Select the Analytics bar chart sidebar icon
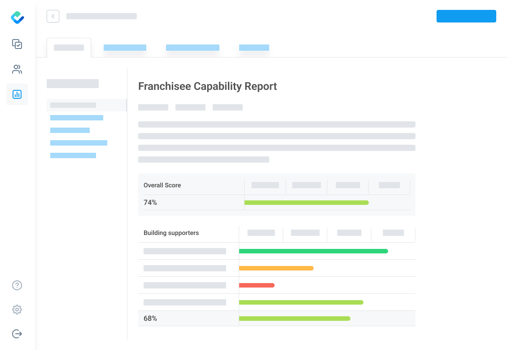The width and height of the screenshot is (507, 350). (x=17, y=94)
